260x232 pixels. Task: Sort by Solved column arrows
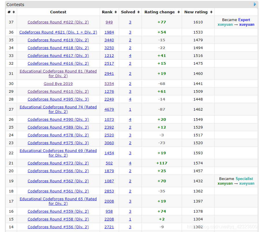[138, 12]
